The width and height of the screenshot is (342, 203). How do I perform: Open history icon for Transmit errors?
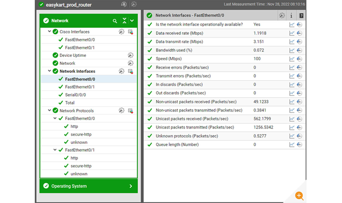point(299,76)
